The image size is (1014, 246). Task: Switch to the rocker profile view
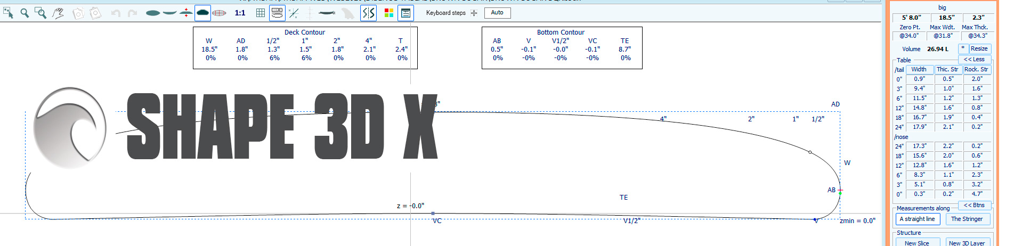click(x=169, y=13)
